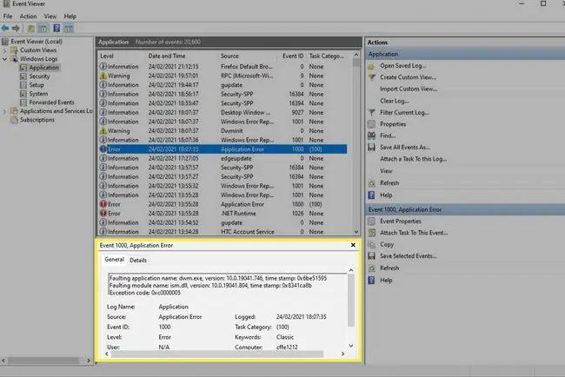Click details pane scroll up arrow
Viewport: 565px width, 377px height.
(x=351, y=270)
